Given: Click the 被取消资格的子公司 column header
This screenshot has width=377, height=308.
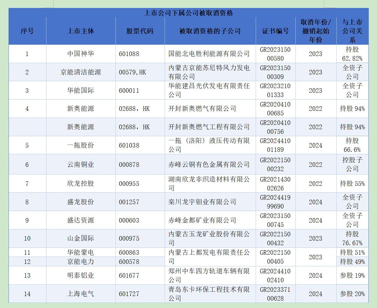Looking at the screenshot, I should [210, 31].
